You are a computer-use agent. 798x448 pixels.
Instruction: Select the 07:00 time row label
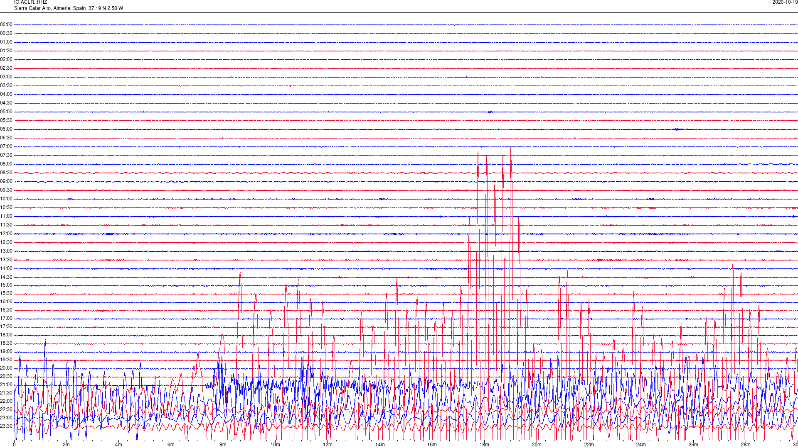pyautogui.click(x=6, y=146)
